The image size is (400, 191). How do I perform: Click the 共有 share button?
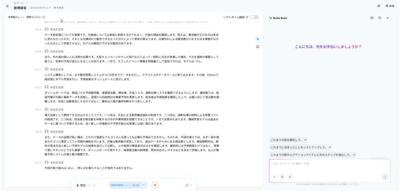[x=390, y=6]
